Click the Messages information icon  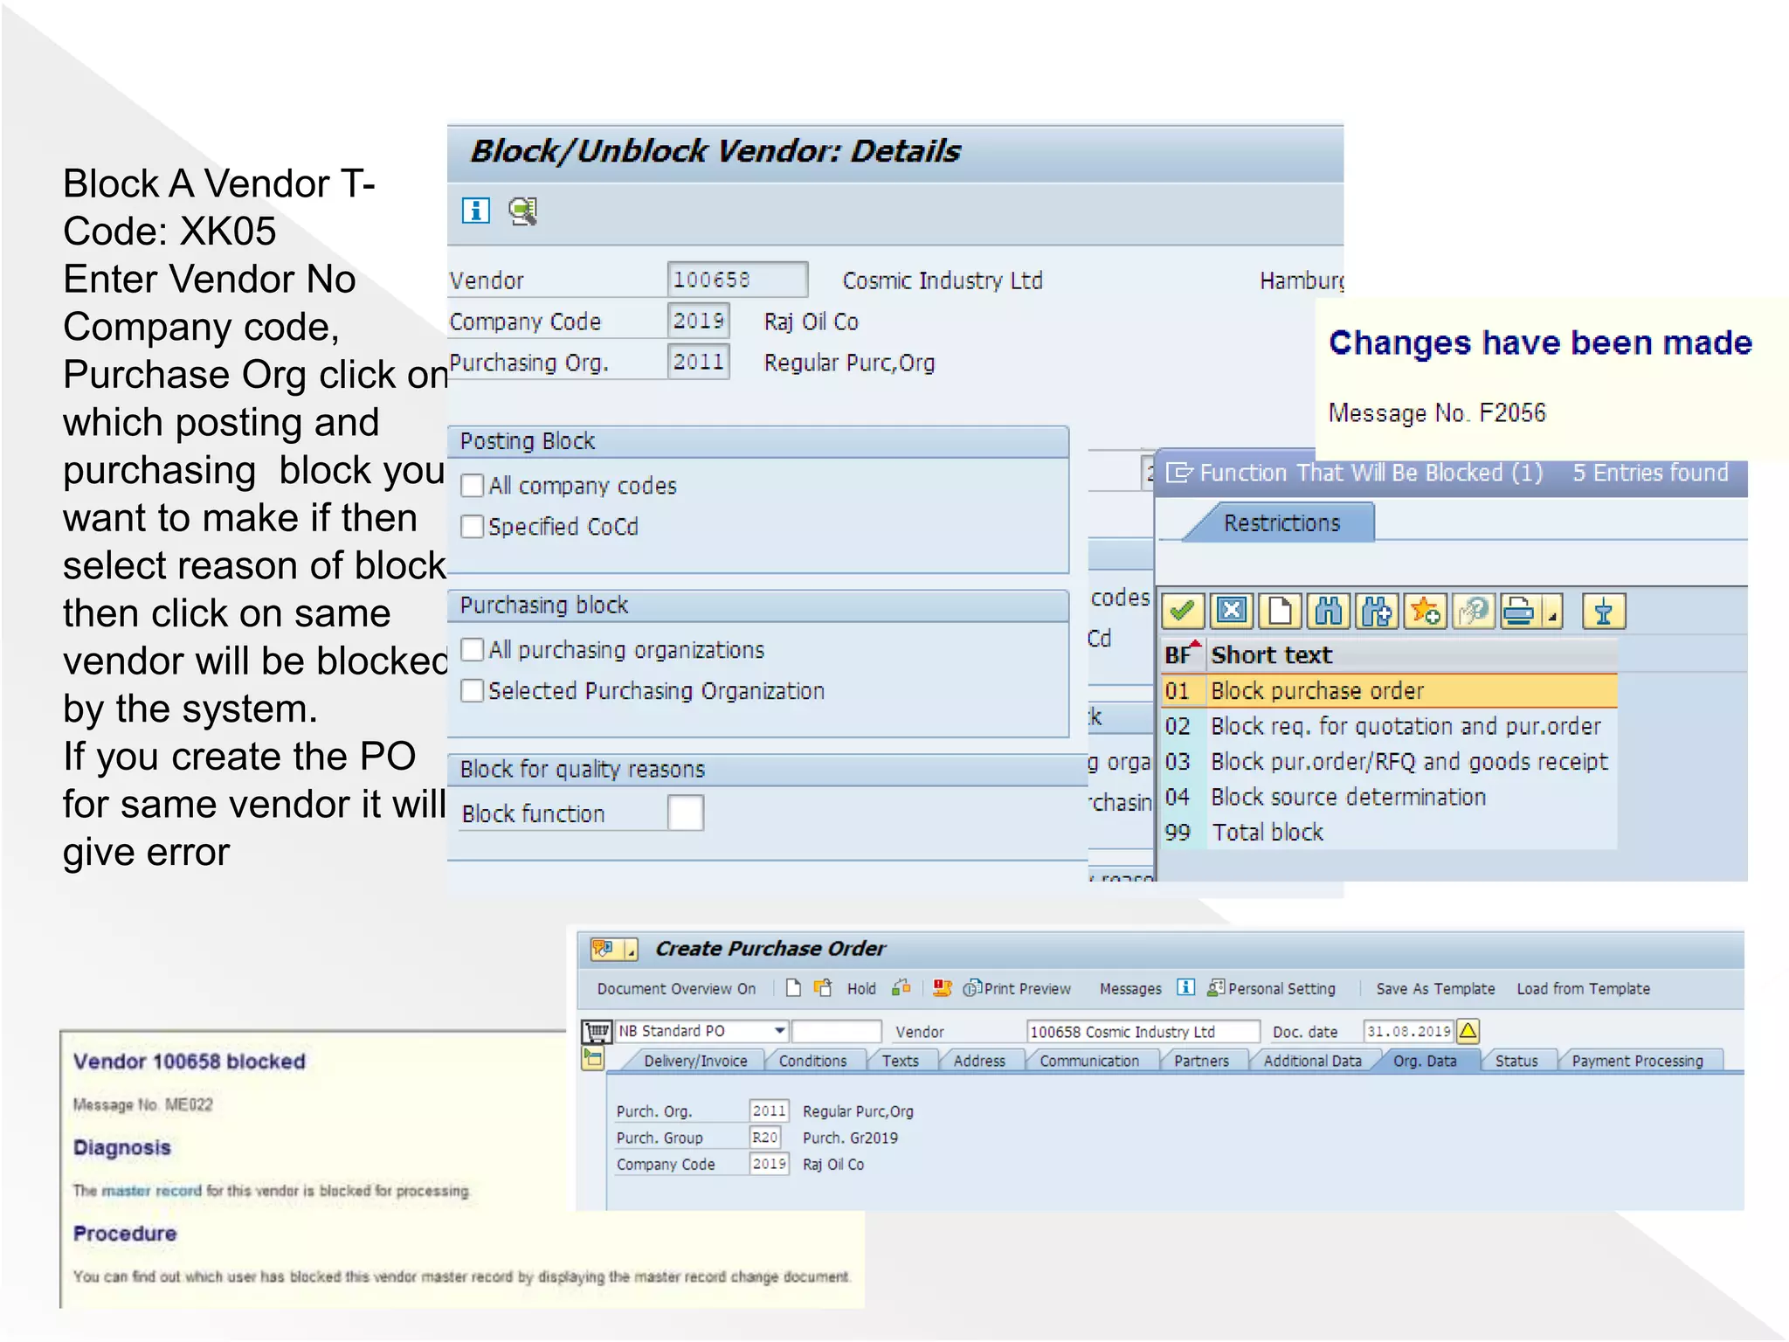(x=1185, y=987)
